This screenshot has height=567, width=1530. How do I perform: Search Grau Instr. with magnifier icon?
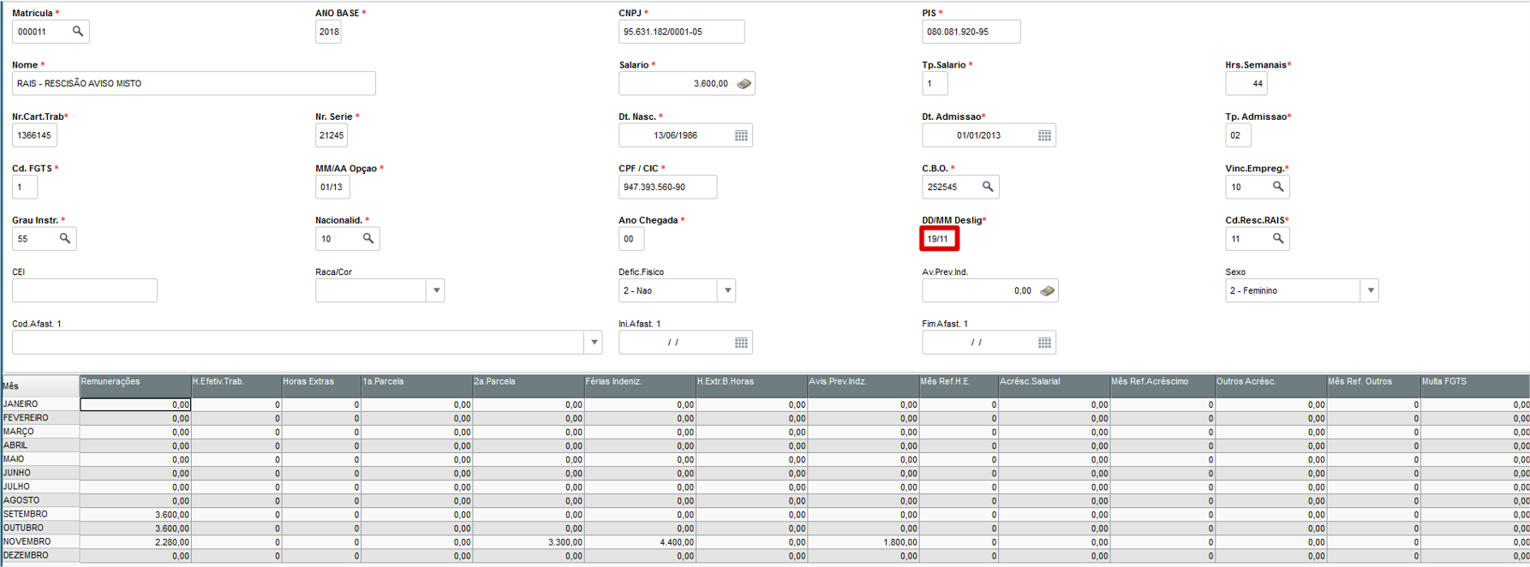[x=65, y=239]
